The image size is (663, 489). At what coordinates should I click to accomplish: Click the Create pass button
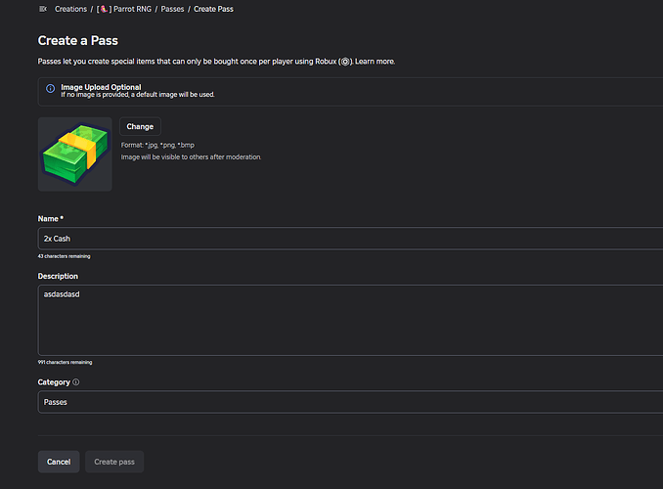pos(114,462)
